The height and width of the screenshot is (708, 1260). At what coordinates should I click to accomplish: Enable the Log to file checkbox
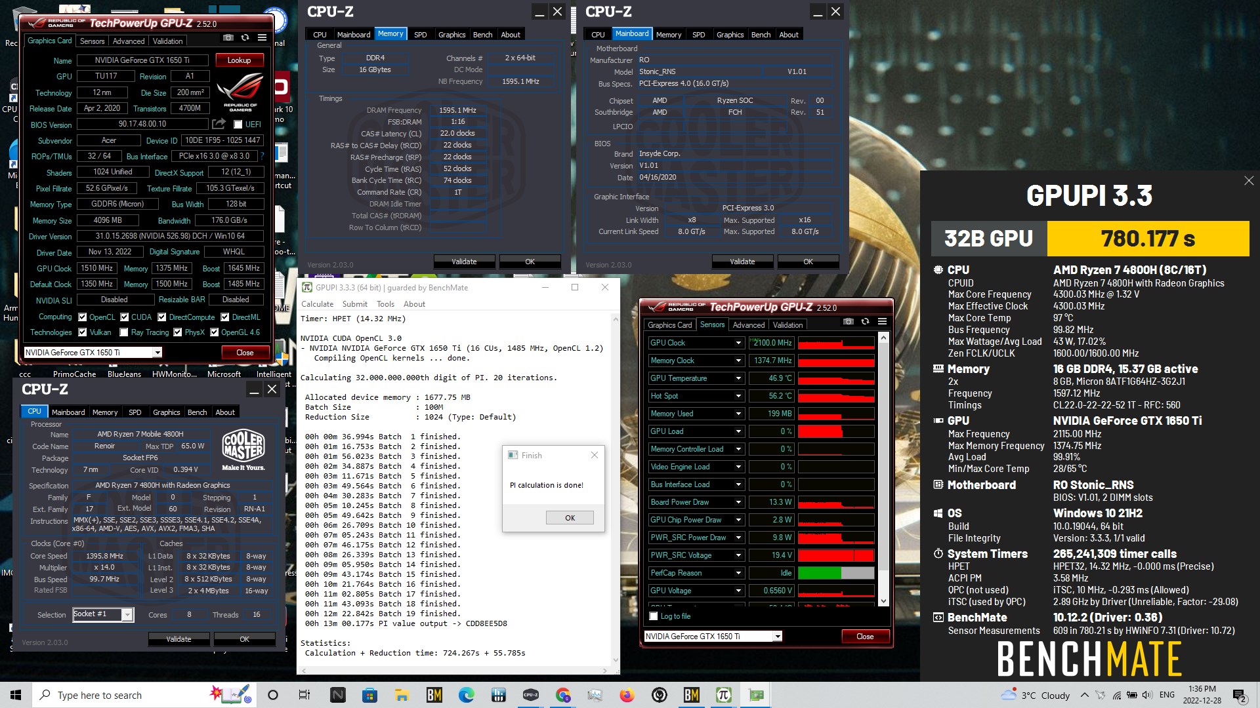(653, 616)
